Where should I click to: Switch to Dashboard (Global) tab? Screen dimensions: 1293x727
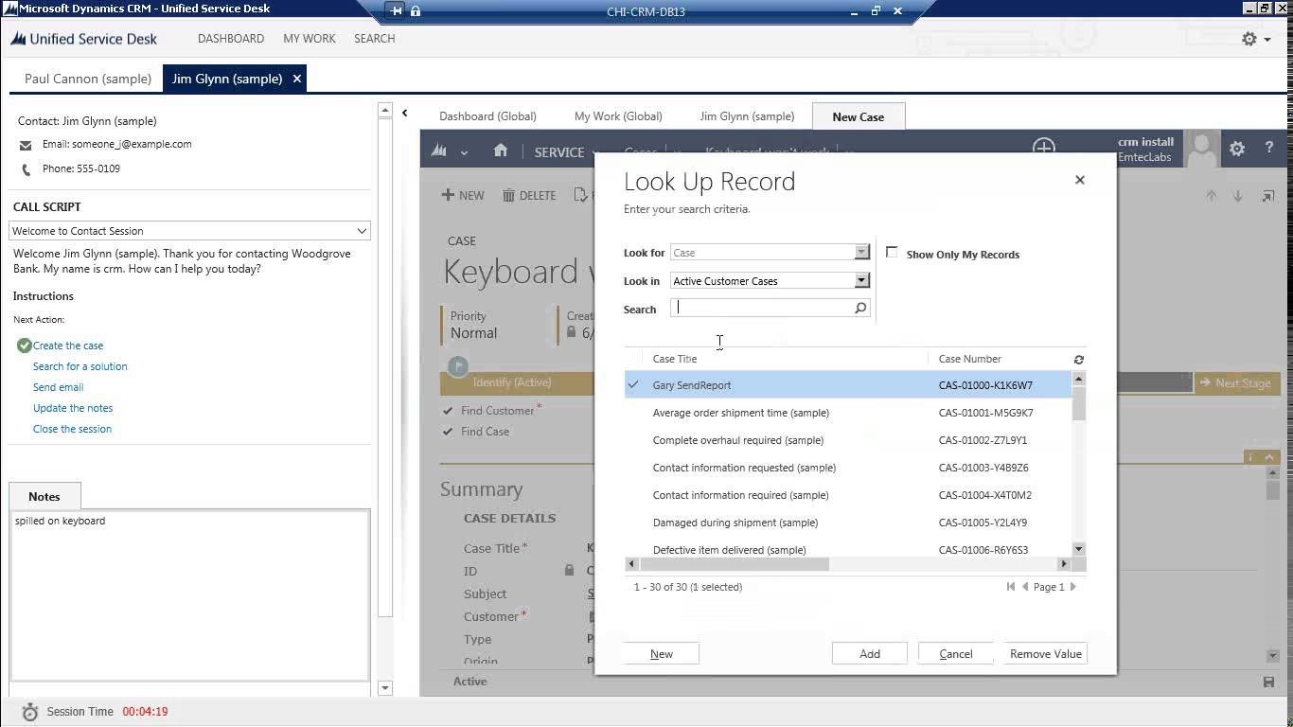pos(487,116)
